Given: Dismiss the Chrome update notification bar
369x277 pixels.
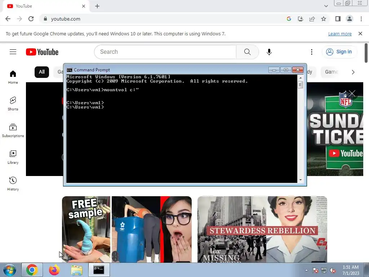Looking at the screenshot, I should click(x=360, y=34).
